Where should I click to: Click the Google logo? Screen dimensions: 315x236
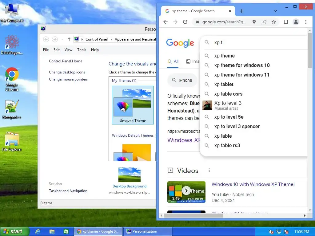[x=180, y=43]
